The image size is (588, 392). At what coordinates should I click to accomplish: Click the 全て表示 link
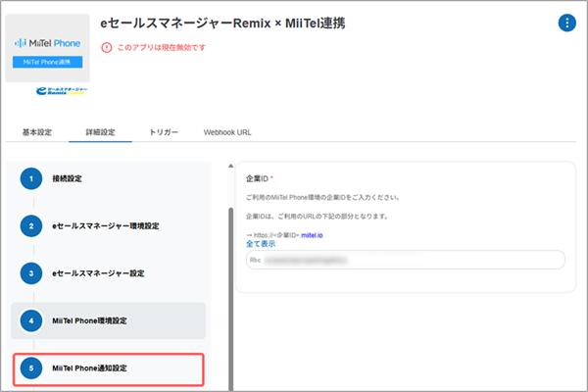(x=261, y=244)
